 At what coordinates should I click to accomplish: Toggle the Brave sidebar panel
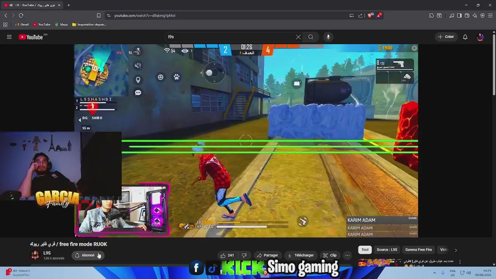459,15
